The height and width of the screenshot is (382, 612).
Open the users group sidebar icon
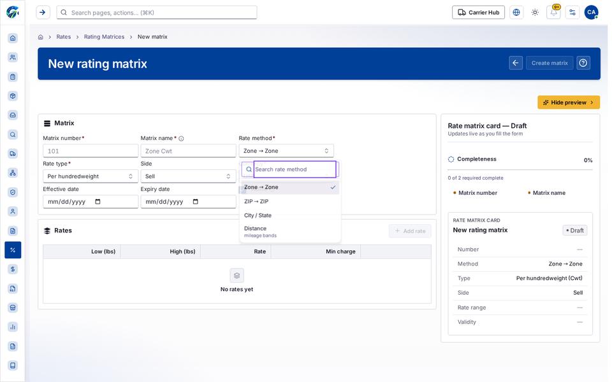[x=13, y=57]
